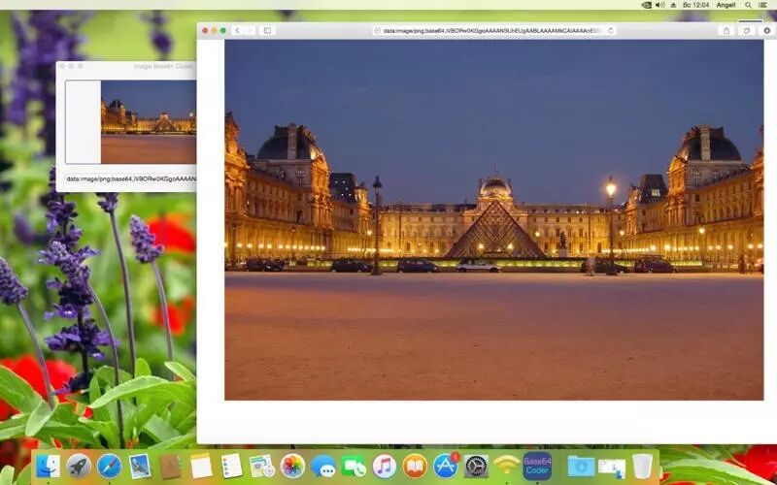Go back in the Safari window

click(x=237, y=31)
